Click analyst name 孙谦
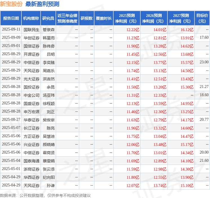 pyautogui.click(x=51, y=185)
